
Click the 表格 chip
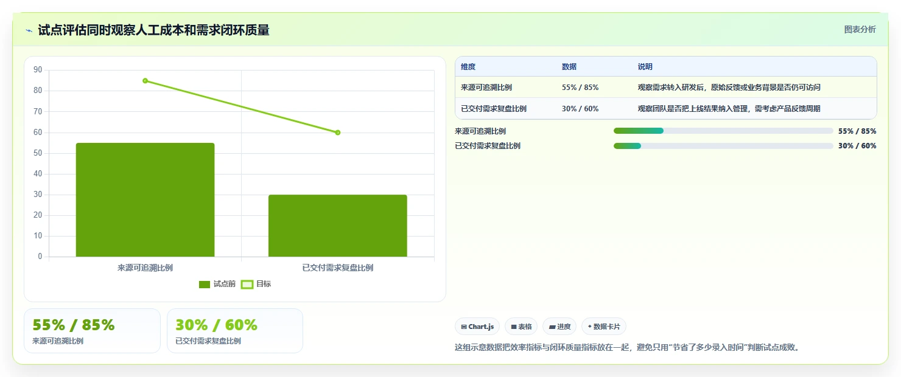pos(521,327)
